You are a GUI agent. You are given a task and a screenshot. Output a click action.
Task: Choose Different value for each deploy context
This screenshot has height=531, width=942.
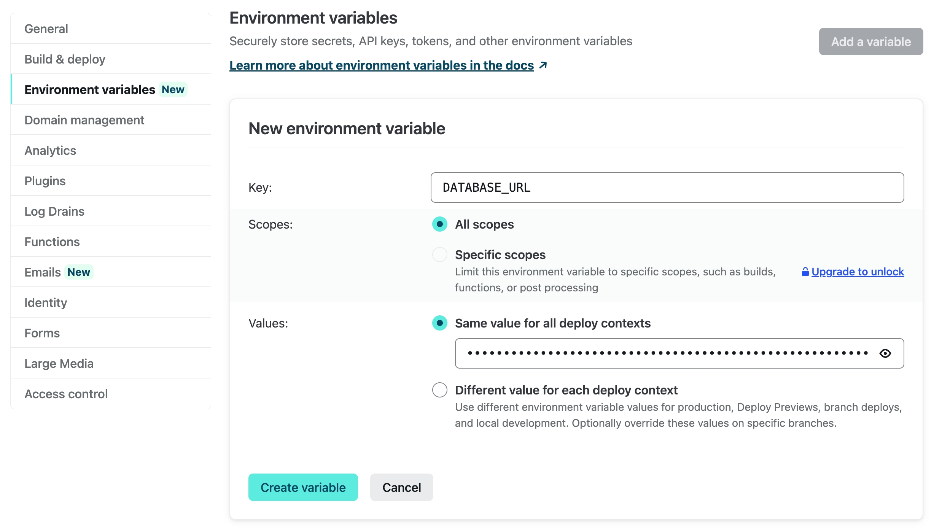440,390
